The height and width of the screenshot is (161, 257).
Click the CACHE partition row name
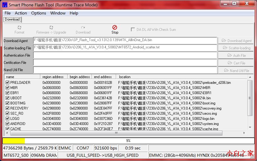tap(15, 129)
